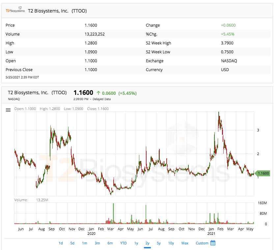Screen dimensions: 276x250
Task: Click the 160M volume axis label
Action: (262, 203)
